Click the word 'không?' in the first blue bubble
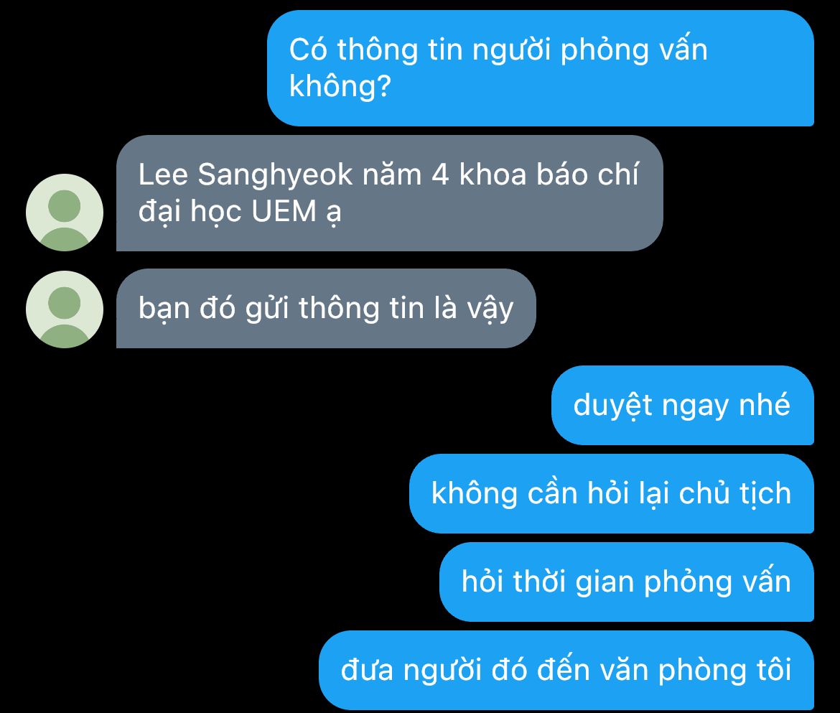This screenshot has width=840, height=713. [340, 86]
